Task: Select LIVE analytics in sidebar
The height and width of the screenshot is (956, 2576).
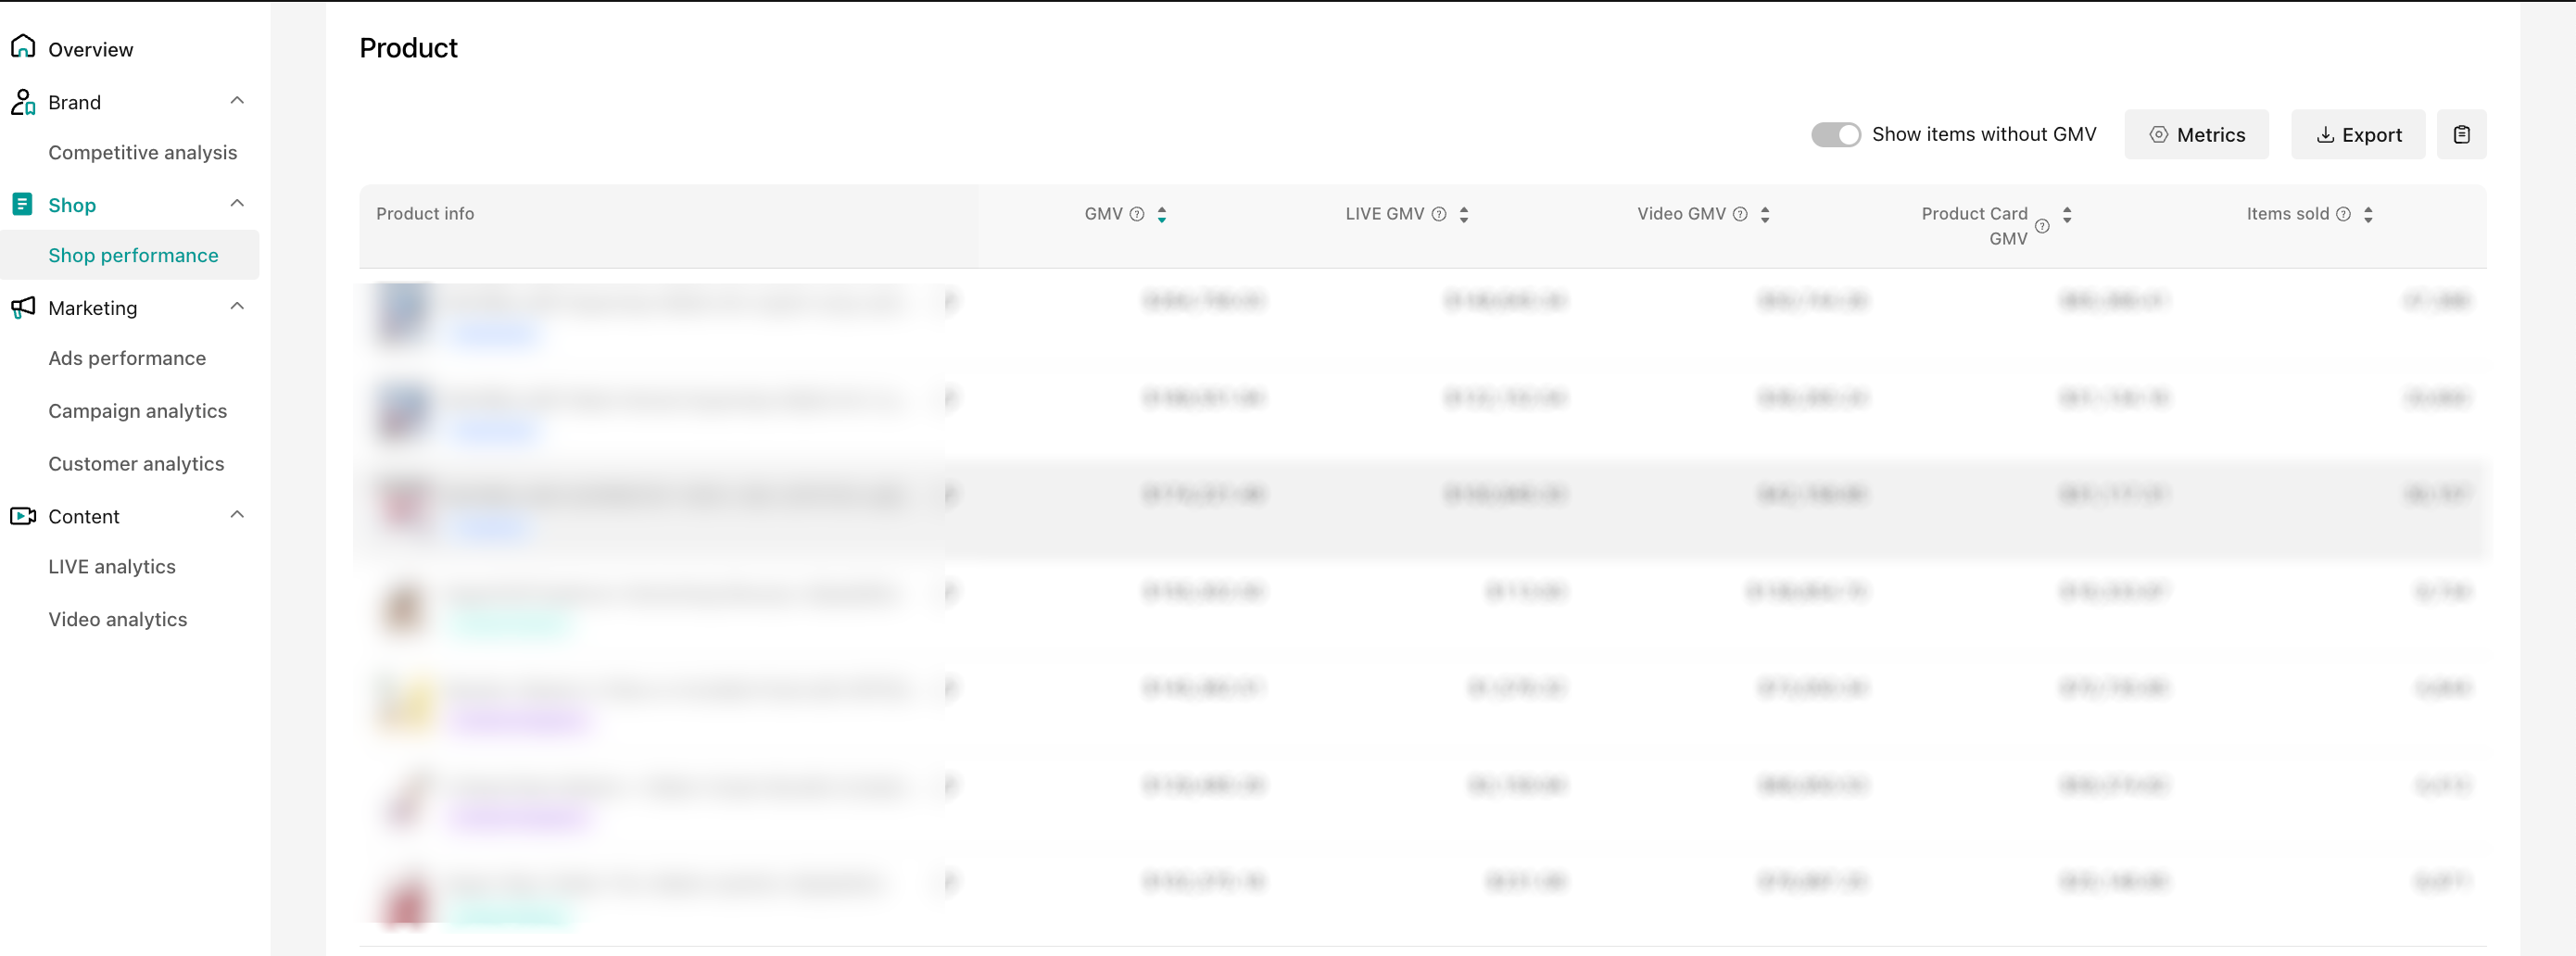Action: coord(112,566)
